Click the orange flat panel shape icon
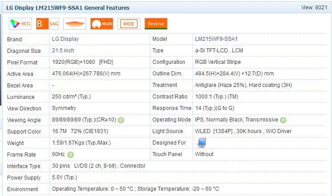This screenshot has height=196, width=332. pos(75,24)
